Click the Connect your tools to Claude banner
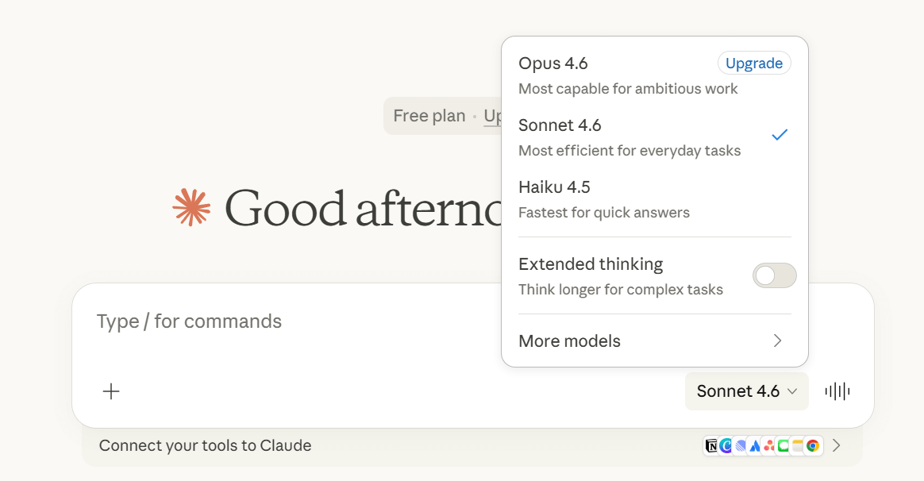 (x=318, y=446)
